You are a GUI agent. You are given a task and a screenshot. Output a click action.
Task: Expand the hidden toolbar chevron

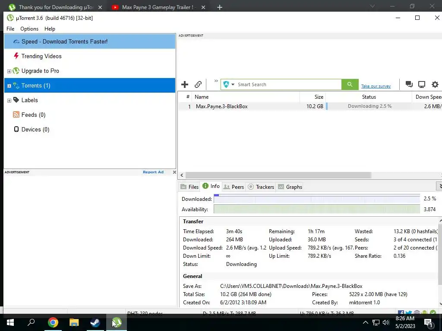coord(216,81)
